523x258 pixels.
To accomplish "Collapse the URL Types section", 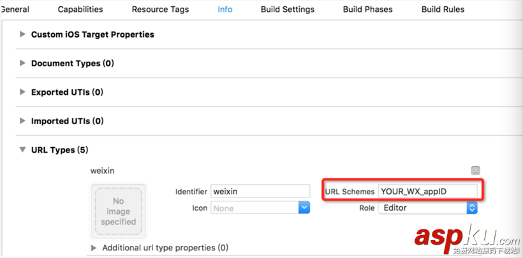I will tap(23, 150).
